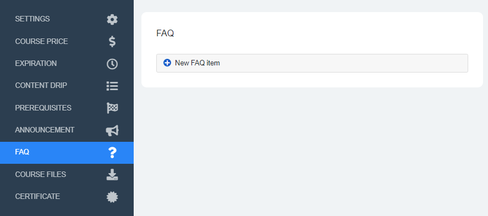Click the Certificate badge icon
488x216 pixels.
click(x=112, y=197)
